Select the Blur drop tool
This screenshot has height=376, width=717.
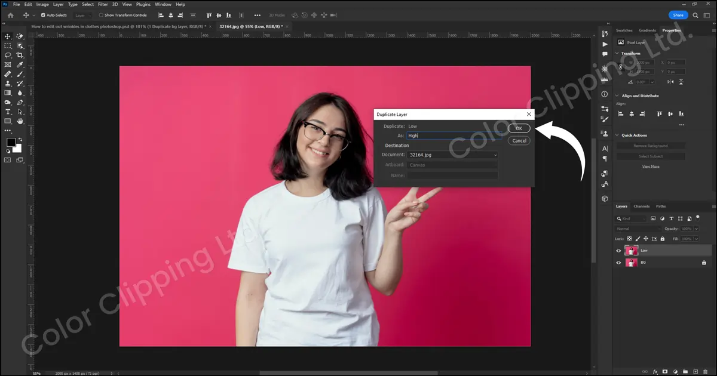click(20, 93)
